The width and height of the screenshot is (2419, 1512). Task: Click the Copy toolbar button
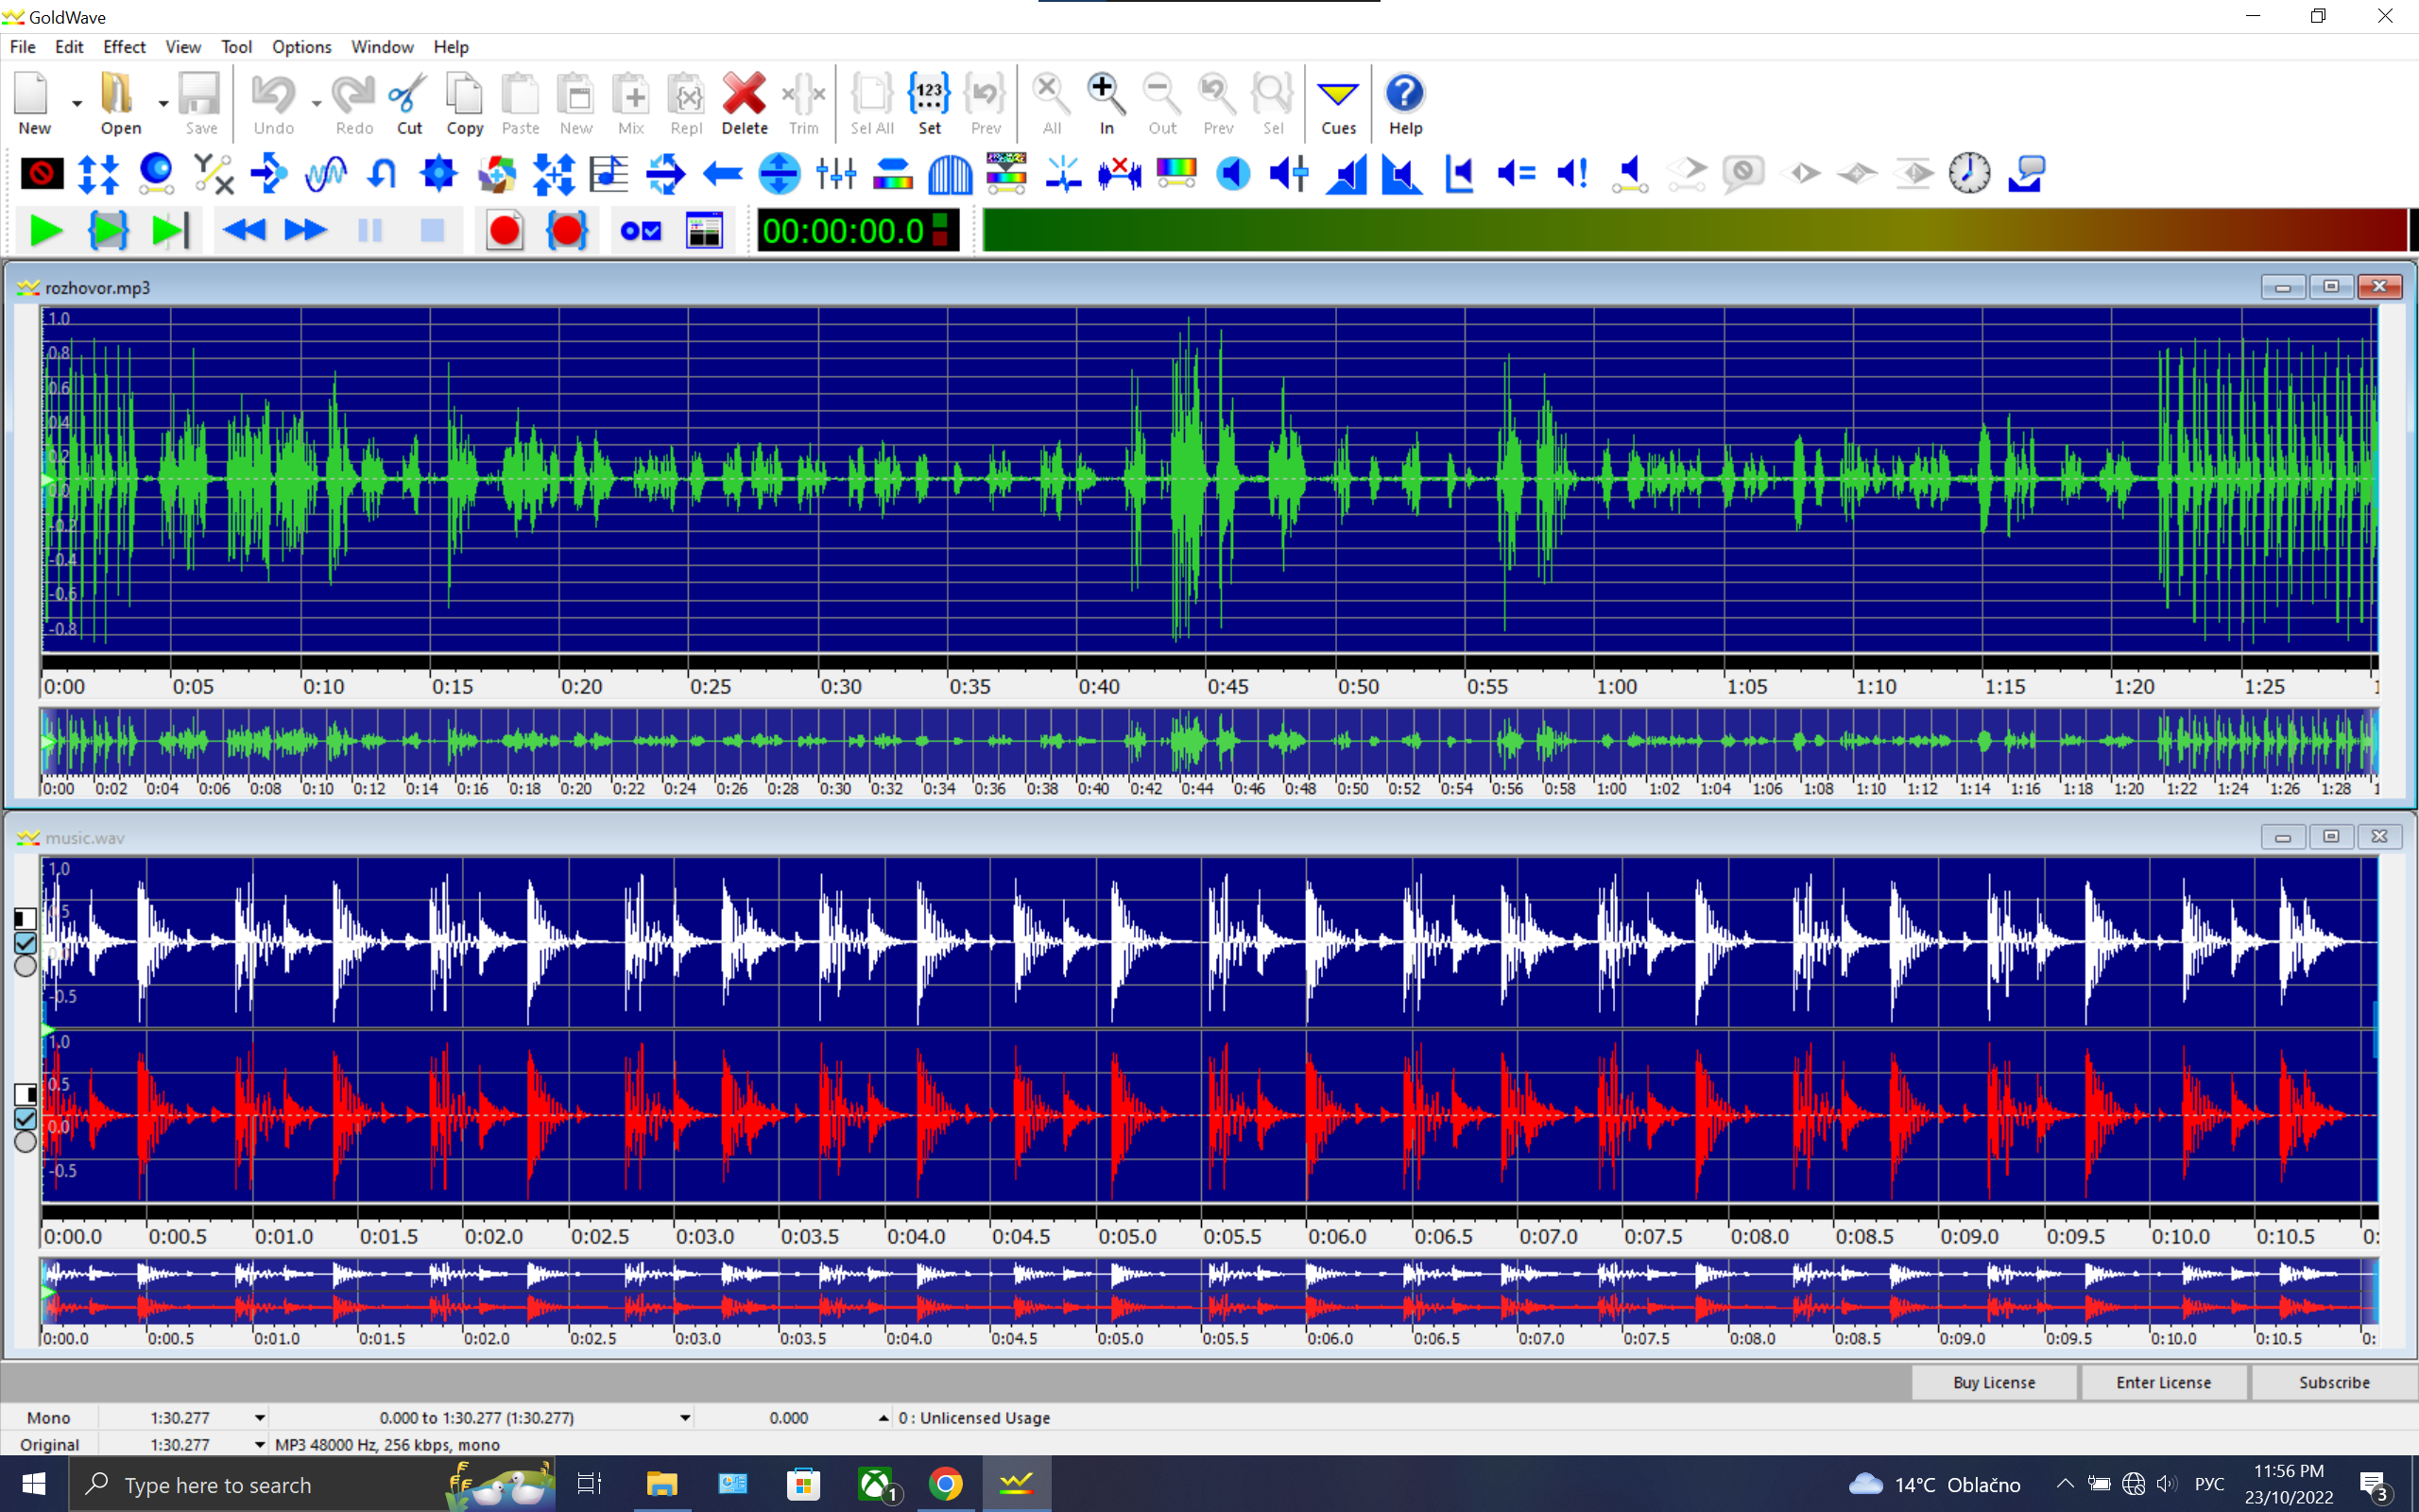[465, 103]
